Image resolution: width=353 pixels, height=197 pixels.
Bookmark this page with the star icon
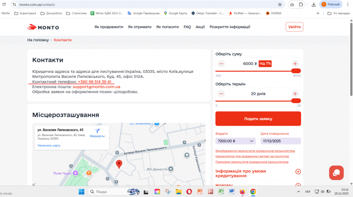[280, 5]
